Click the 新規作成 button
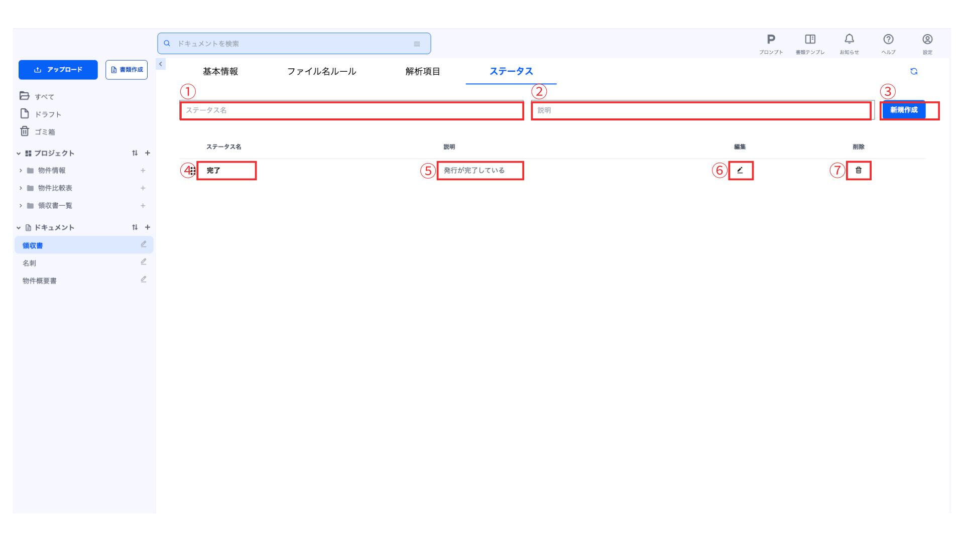The width and height of the screenshot is (964, 542). click(x=903, y=110)
